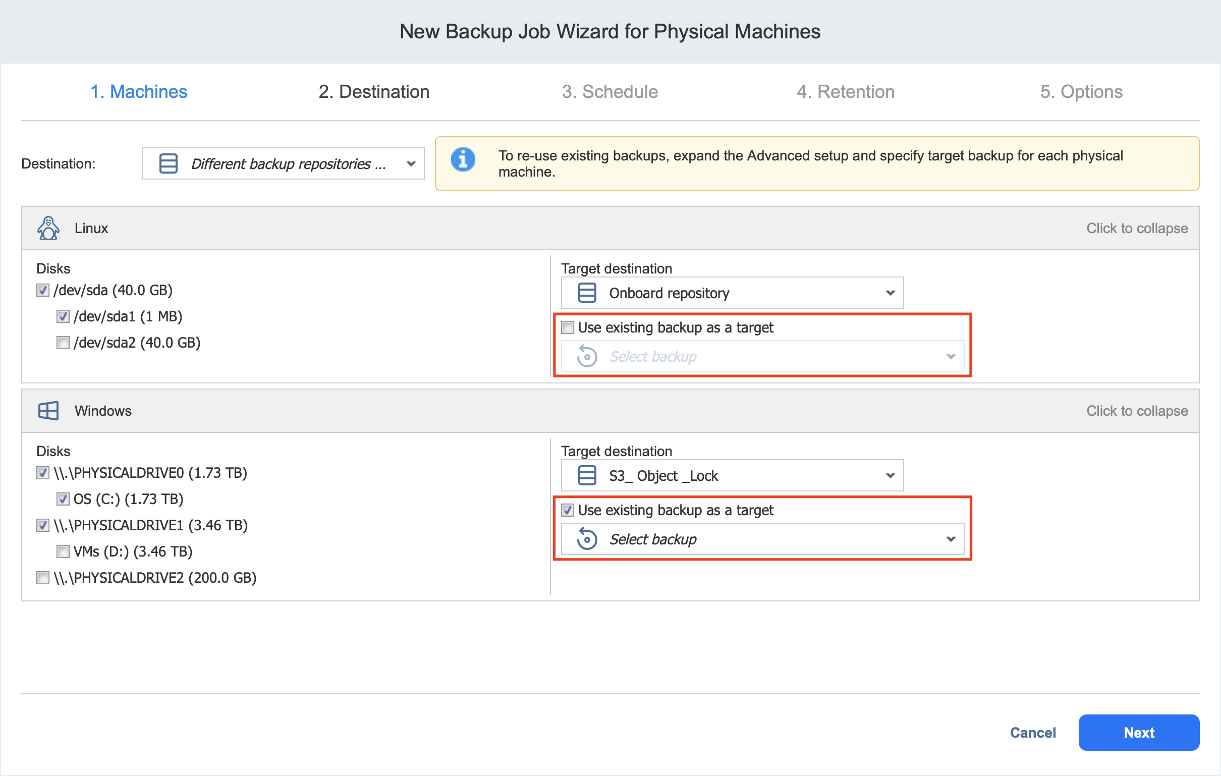Click the blue info icon in the banner
The width and height of the screenshot is (1221, 776).
click(x=463, y=160)
